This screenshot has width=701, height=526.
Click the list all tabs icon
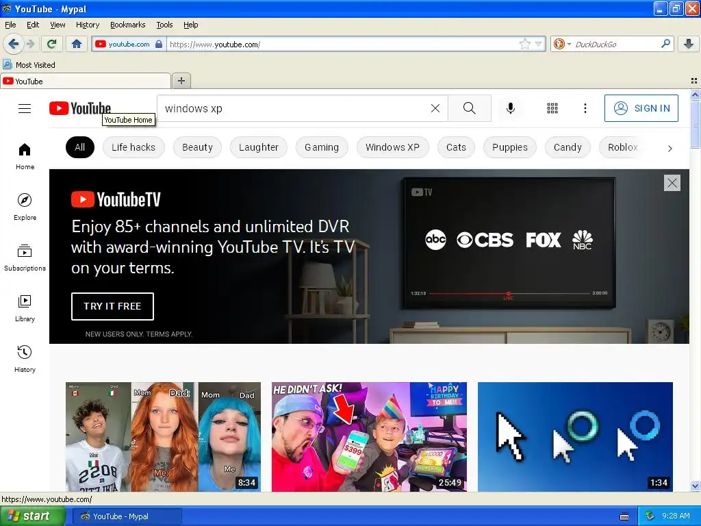[x=694, y=81]
